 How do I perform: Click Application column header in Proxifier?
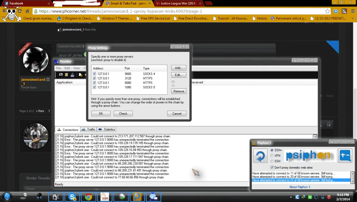coord(64,82)
